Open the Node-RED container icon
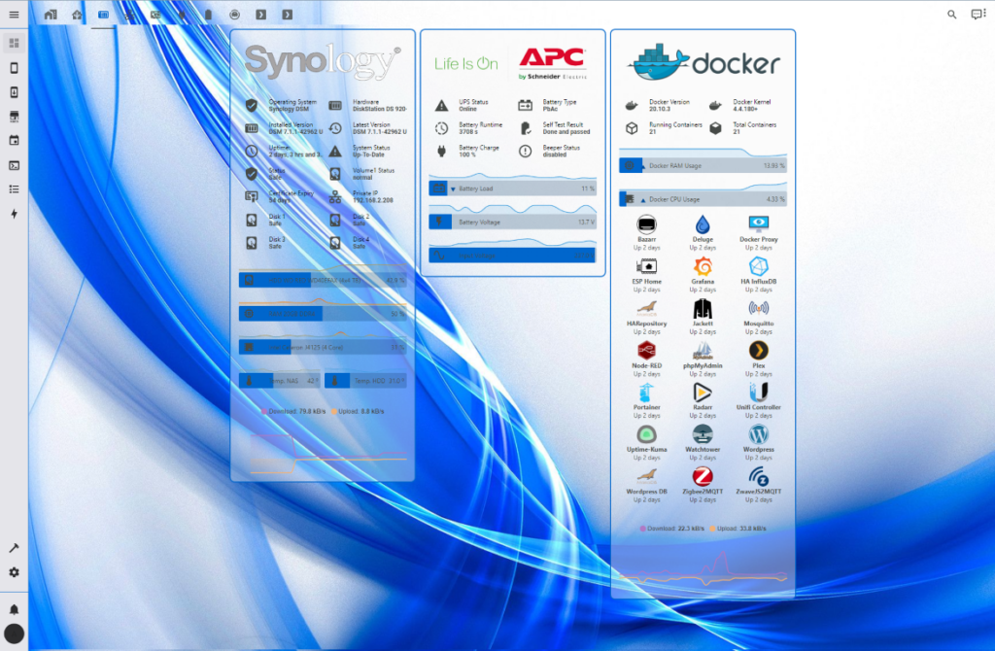 click(646, 350)
